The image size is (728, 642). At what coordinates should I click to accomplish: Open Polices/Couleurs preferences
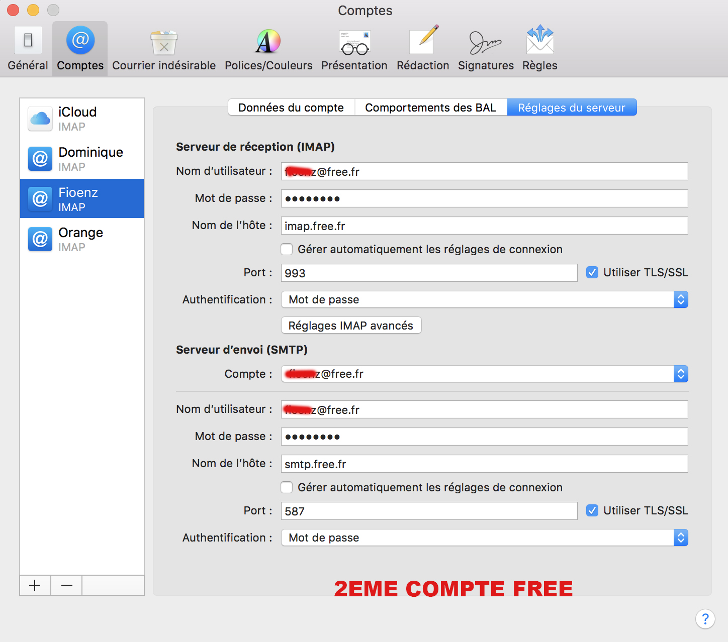pyautogui.click(x=268, y=49)
